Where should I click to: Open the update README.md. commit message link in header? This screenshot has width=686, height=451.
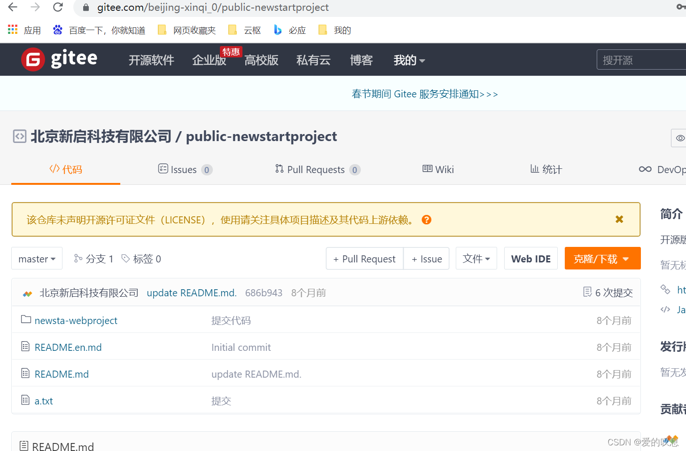coord(192,293)
